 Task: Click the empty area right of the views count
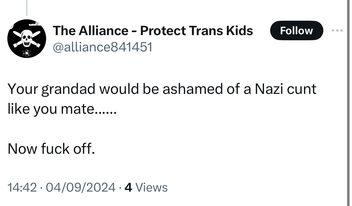[x=246, y=187]
